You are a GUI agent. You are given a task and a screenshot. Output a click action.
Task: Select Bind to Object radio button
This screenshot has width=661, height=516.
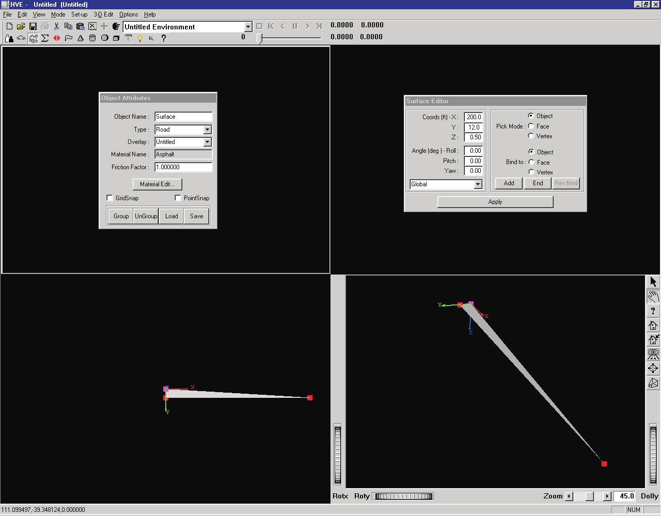point(531,152)
